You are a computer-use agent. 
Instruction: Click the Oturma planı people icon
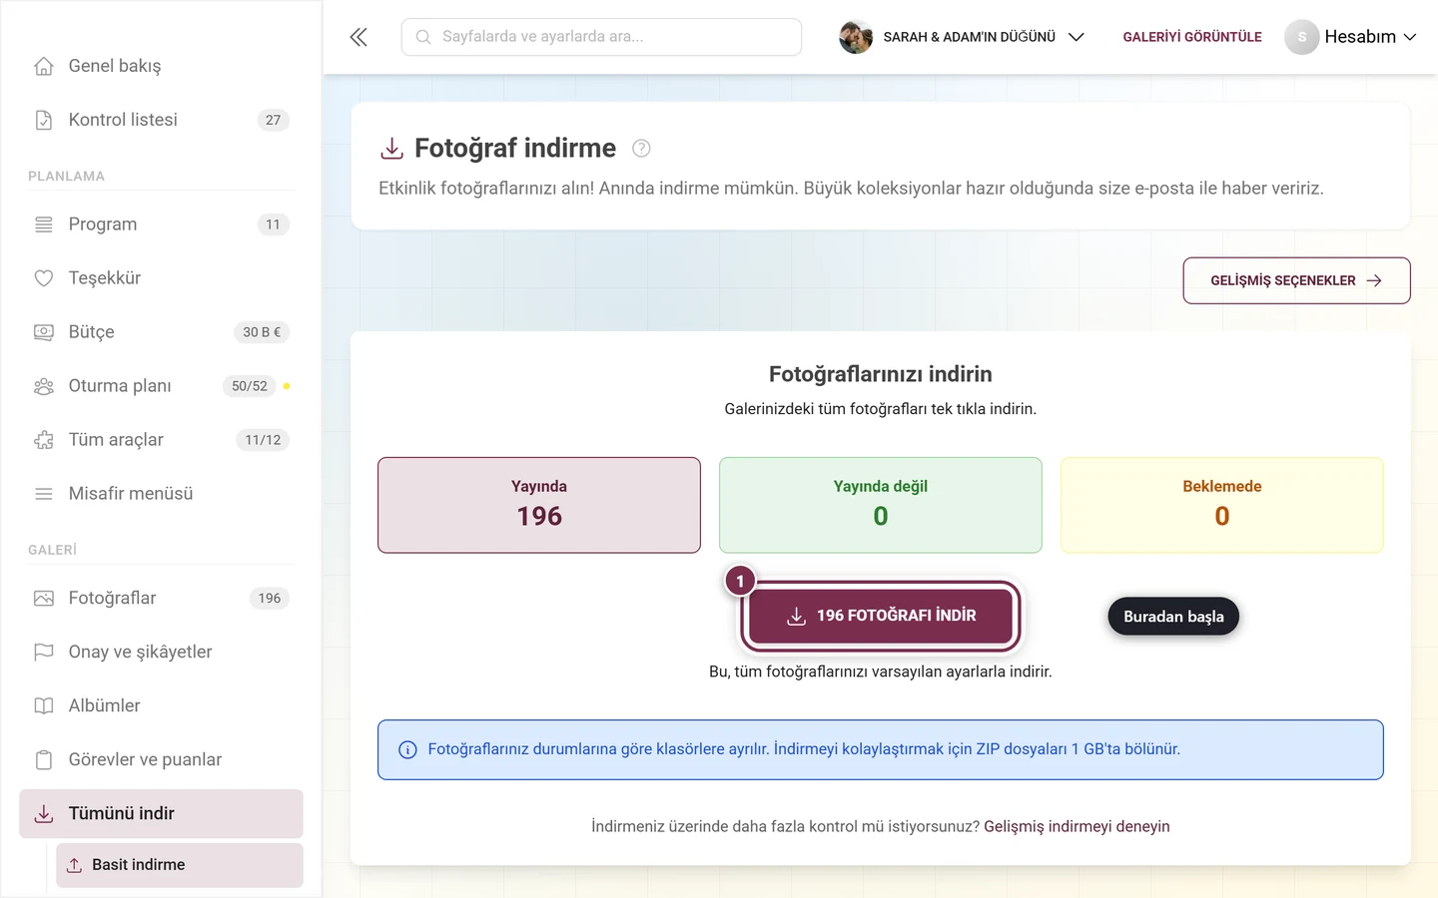click(44, 386)
